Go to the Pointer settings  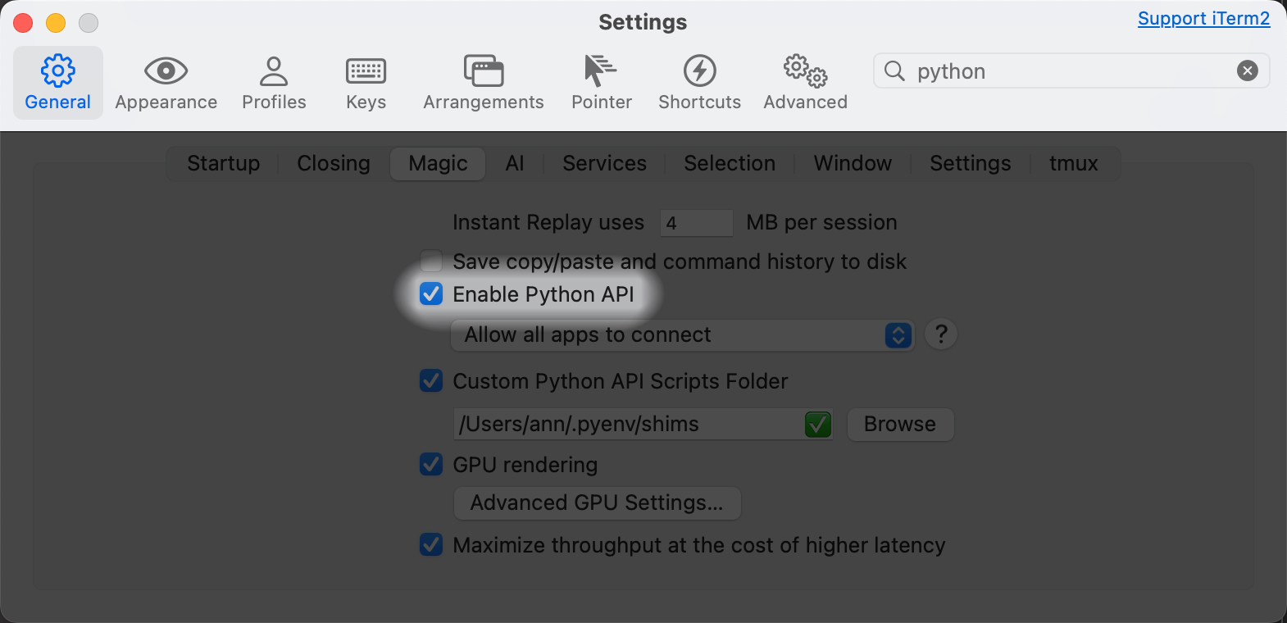(601, 83)
